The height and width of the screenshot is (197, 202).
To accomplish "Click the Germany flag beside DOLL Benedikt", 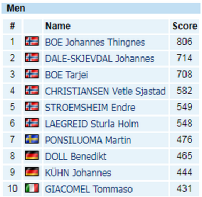I will (x=32, y=155).
